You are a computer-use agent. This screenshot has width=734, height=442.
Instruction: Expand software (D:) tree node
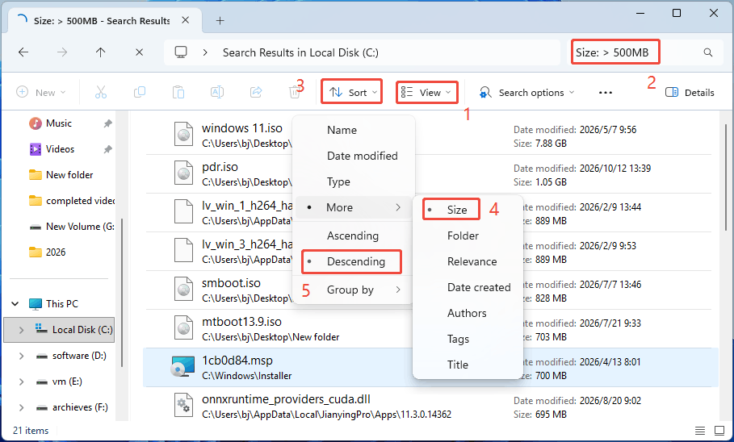21,356
